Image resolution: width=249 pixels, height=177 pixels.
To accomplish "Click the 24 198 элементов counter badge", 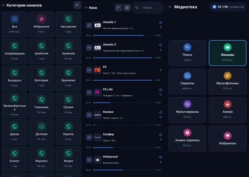I will [x=228, y=7].
